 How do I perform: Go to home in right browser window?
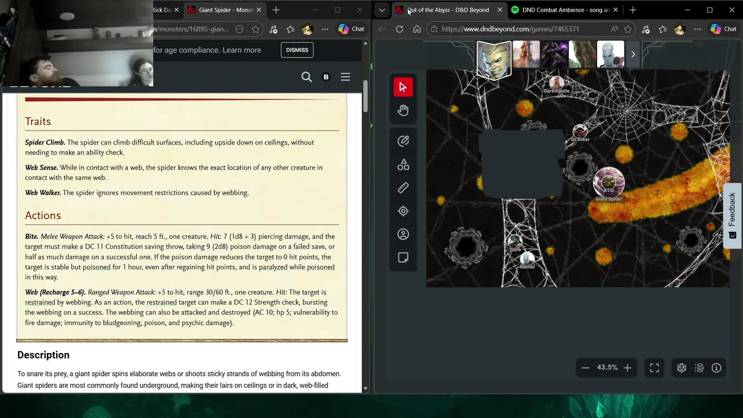click(417, 29)
